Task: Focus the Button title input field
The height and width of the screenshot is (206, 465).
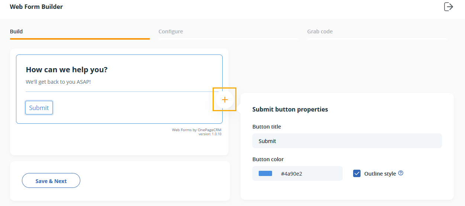Action: [x=347, y=141]
